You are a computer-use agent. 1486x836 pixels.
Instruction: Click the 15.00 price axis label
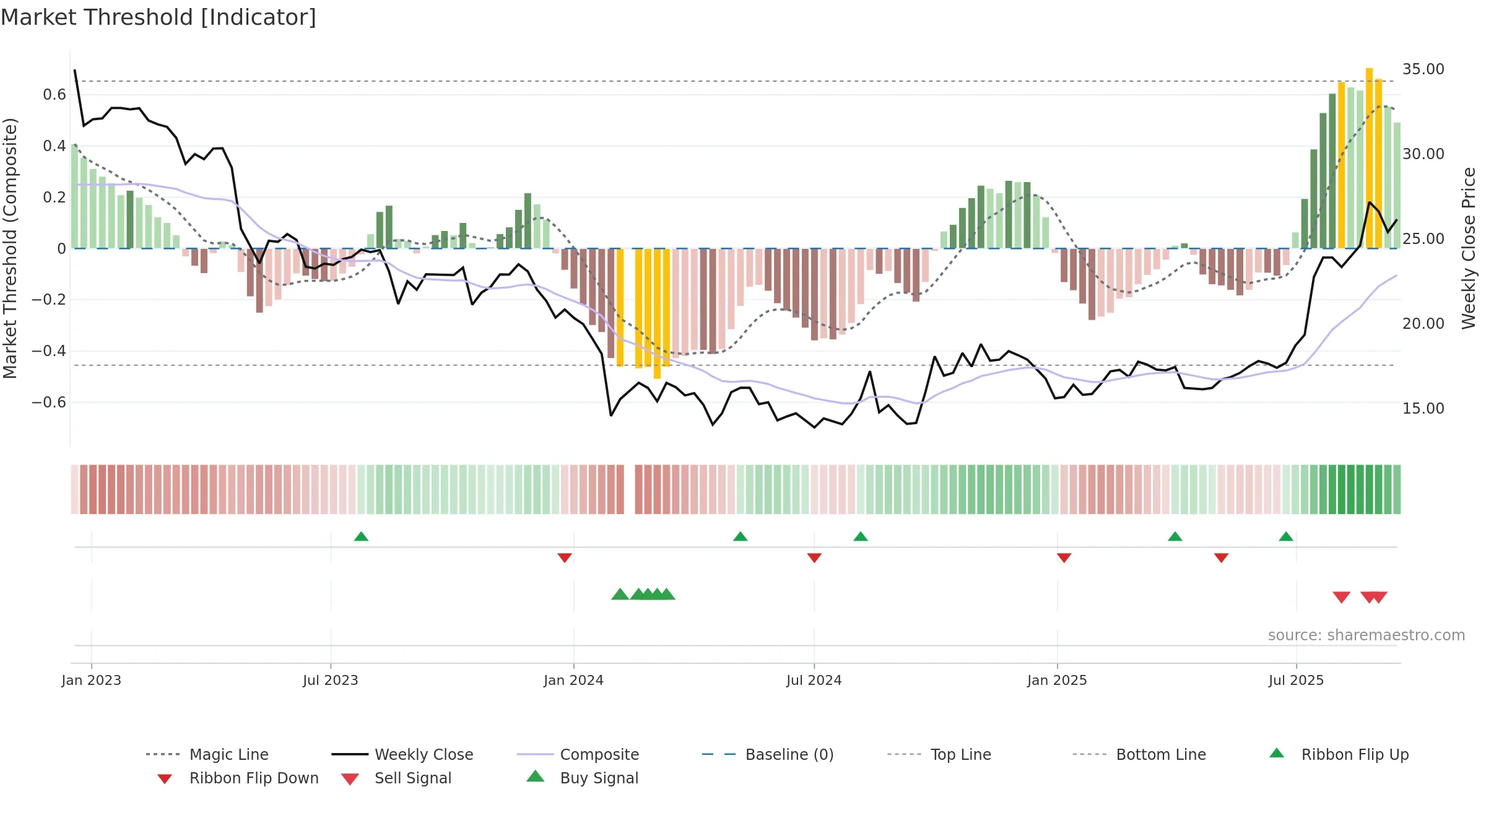[1423, 409]
